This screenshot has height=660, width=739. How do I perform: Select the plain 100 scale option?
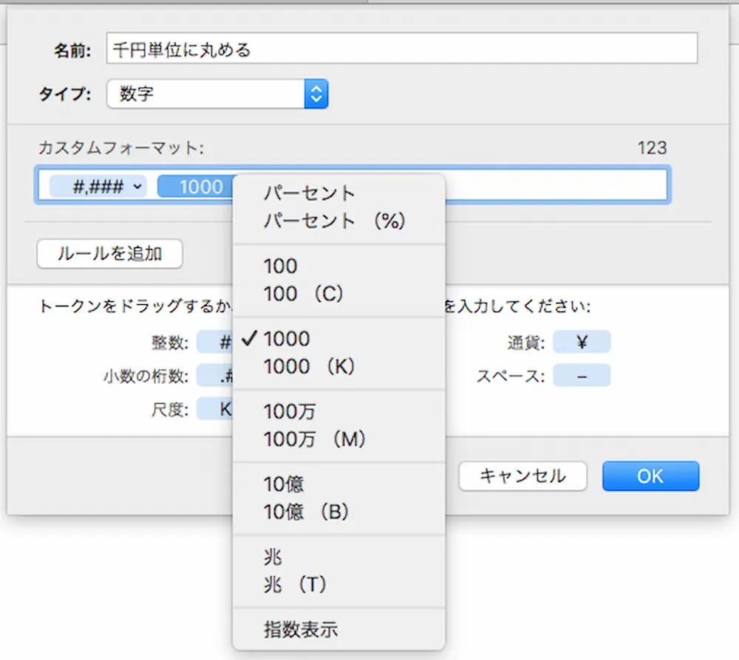tap(280, 267)
